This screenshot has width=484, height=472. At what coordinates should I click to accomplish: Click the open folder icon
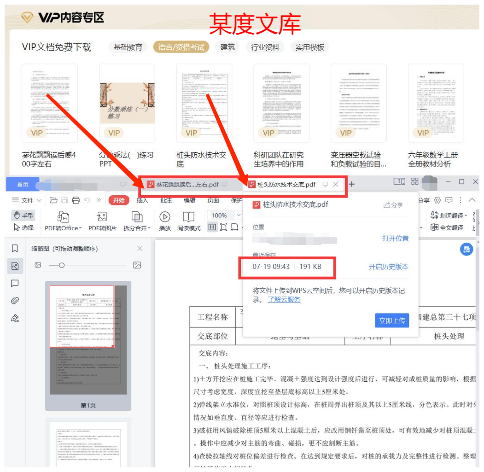[x=53, y=200]
